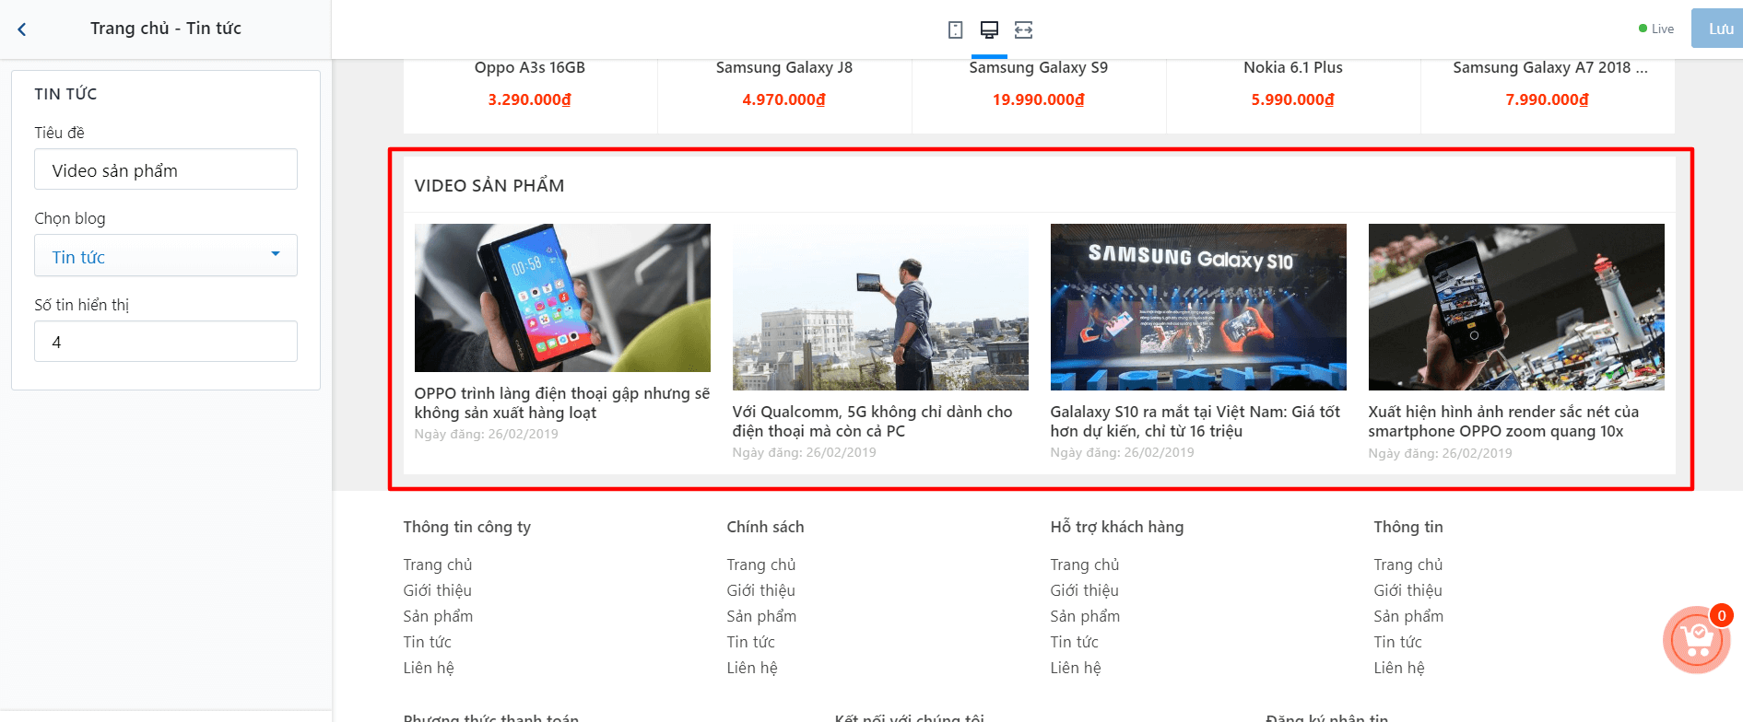Open the OPPO zoom render thumbnail
The width and height of the screenshot is (1743, 722).
(1516, 307)
